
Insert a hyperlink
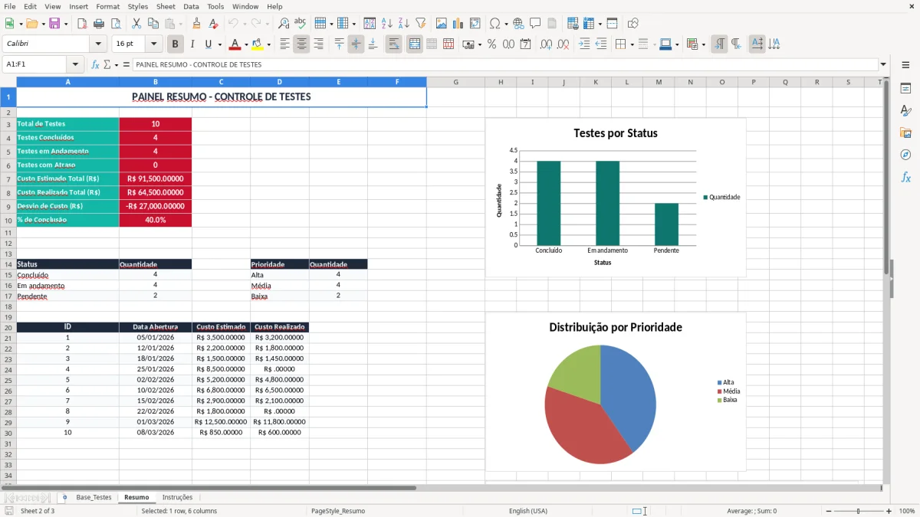click(x=518, y=24)
